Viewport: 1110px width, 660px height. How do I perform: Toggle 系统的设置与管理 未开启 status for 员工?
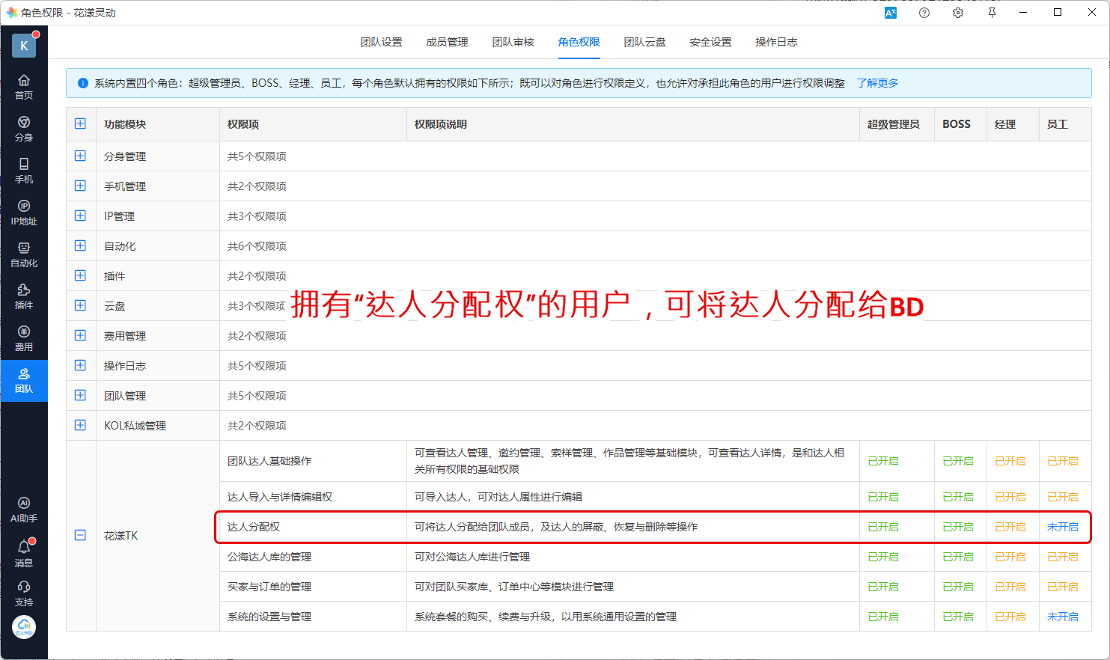[x=1062, y=617]
